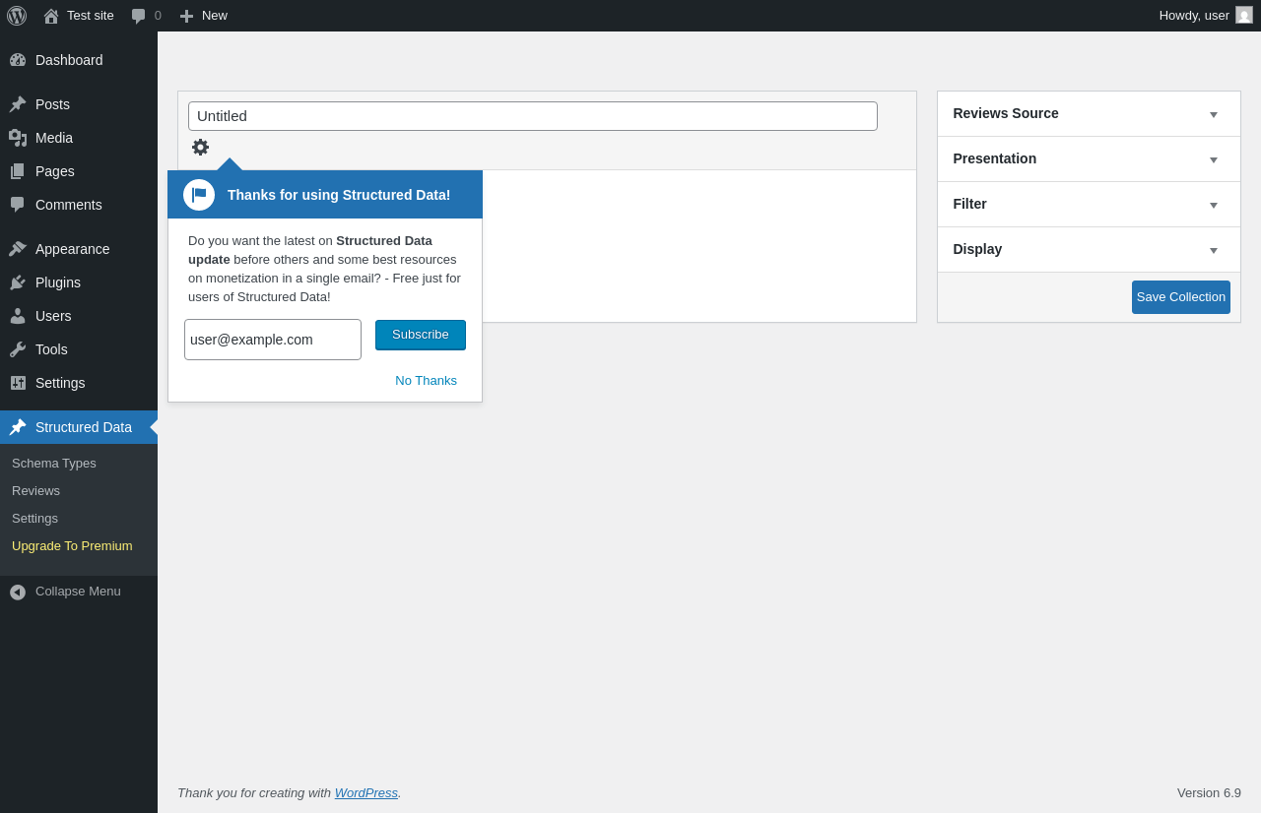Click the Subscribe button
Screen dimensions: 1261x813
421,335
